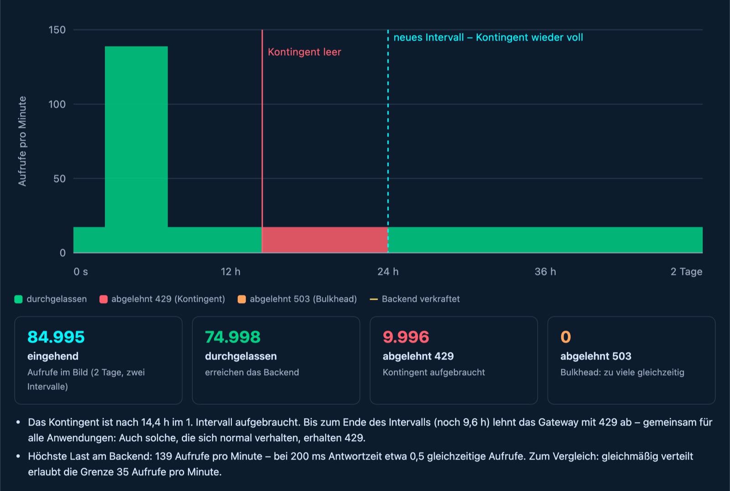Click the '9.996' abgelehnt 429 value
The image size is (730, 491).
pos(406,337)
